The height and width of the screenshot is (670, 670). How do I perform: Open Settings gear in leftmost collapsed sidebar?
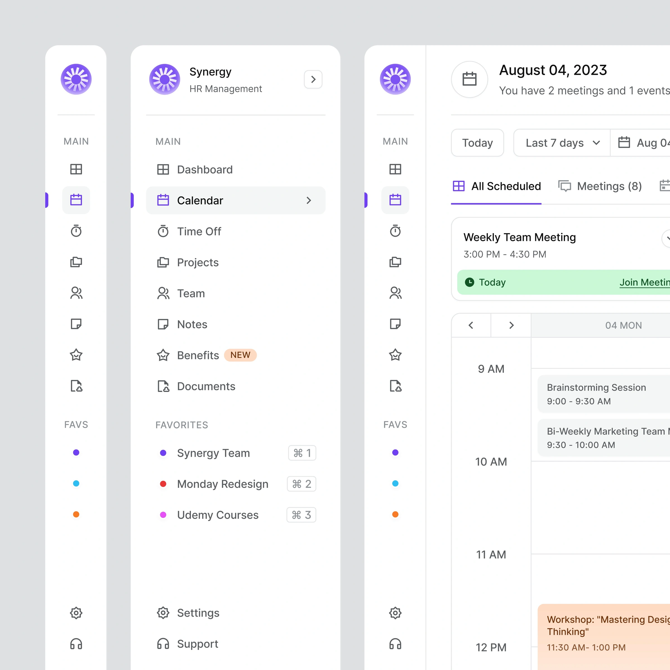[76, 613]
